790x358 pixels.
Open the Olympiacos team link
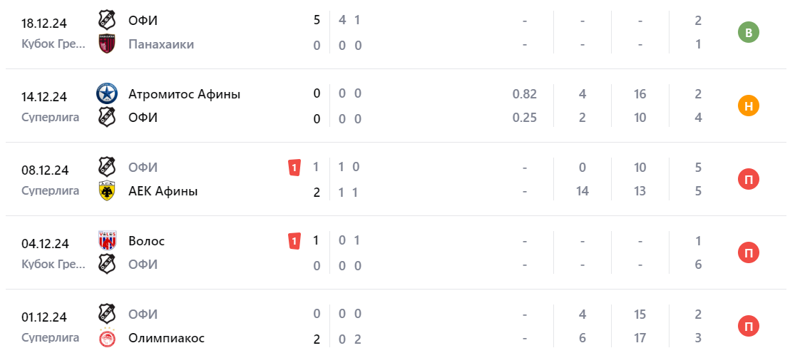[x=166, y=338]
